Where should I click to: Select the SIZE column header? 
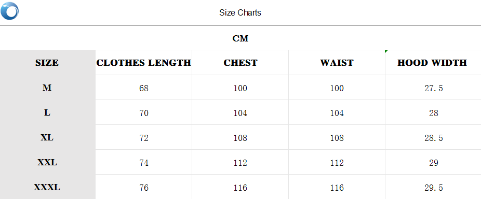(47, 63)
